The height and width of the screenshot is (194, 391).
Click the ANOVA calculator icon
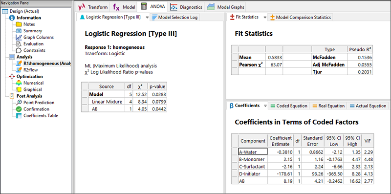[144, 6]
